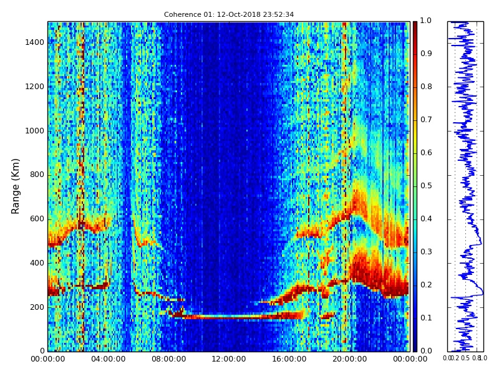Click the colorbar 0.6 tick label
The image size is (499, 374).
pyautogui.click(x=426, y=153)
